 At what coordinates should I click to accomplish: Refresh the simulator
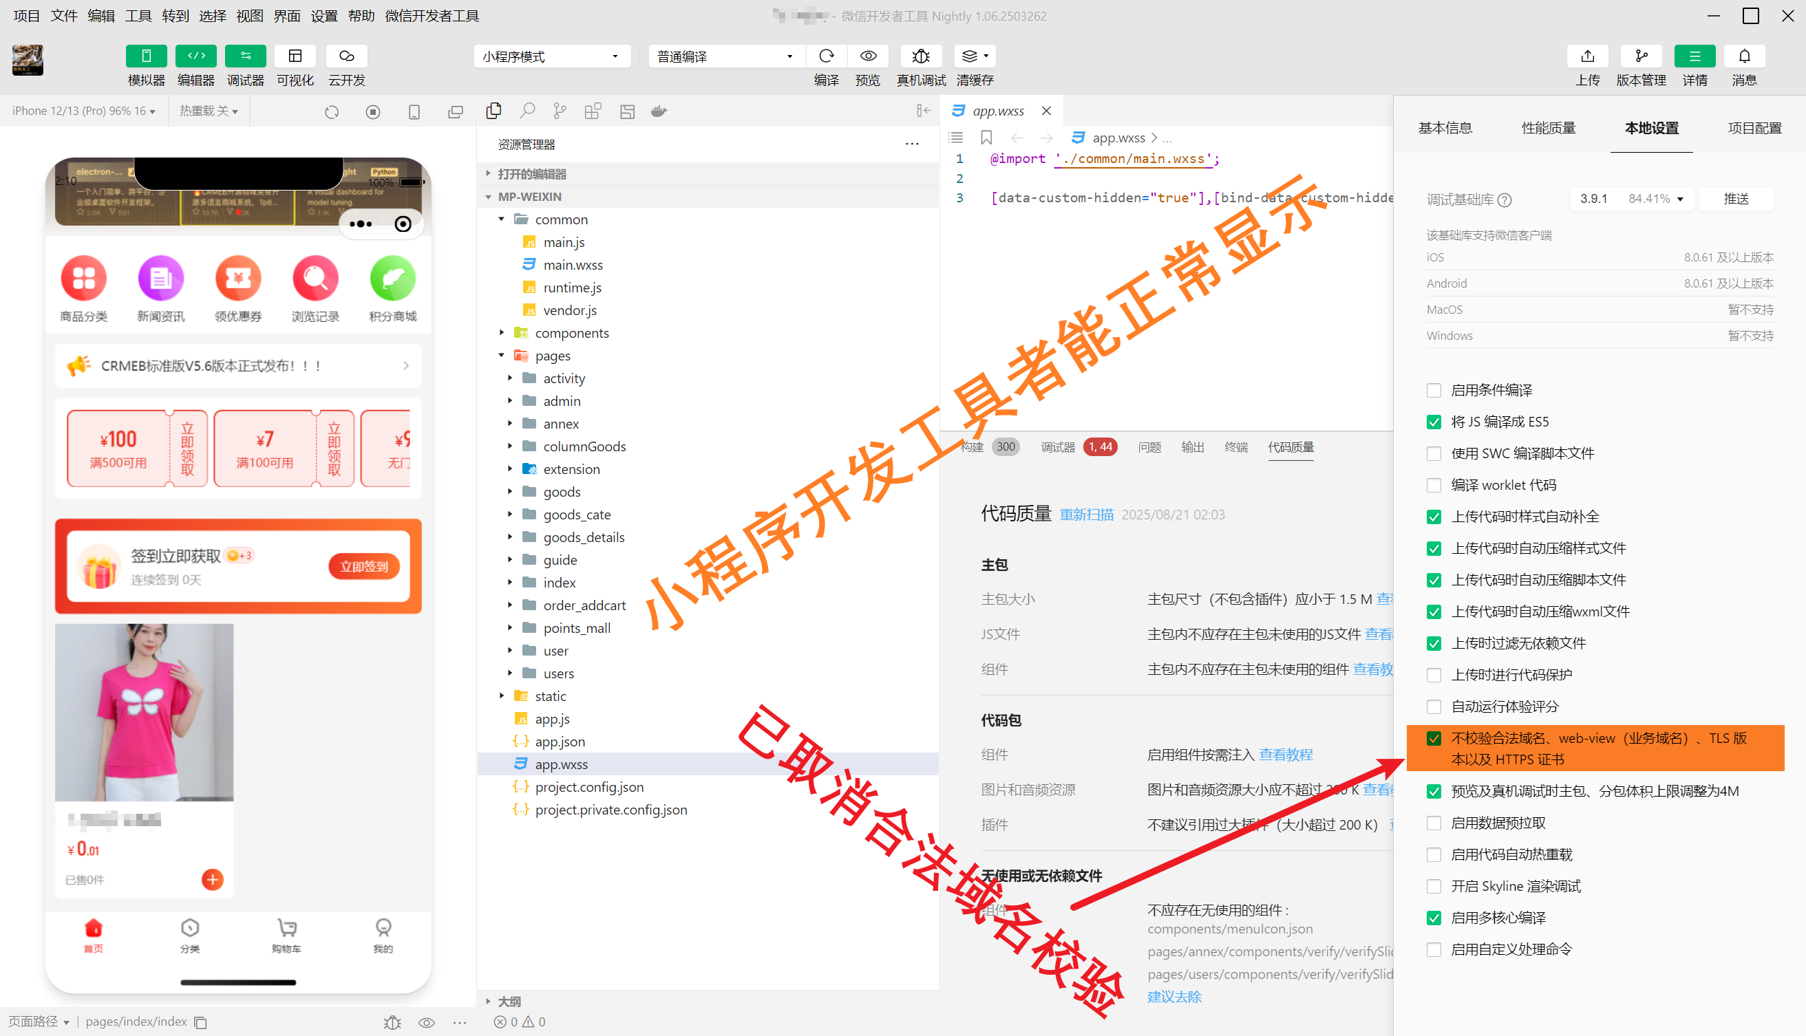[x=332, y=111]
